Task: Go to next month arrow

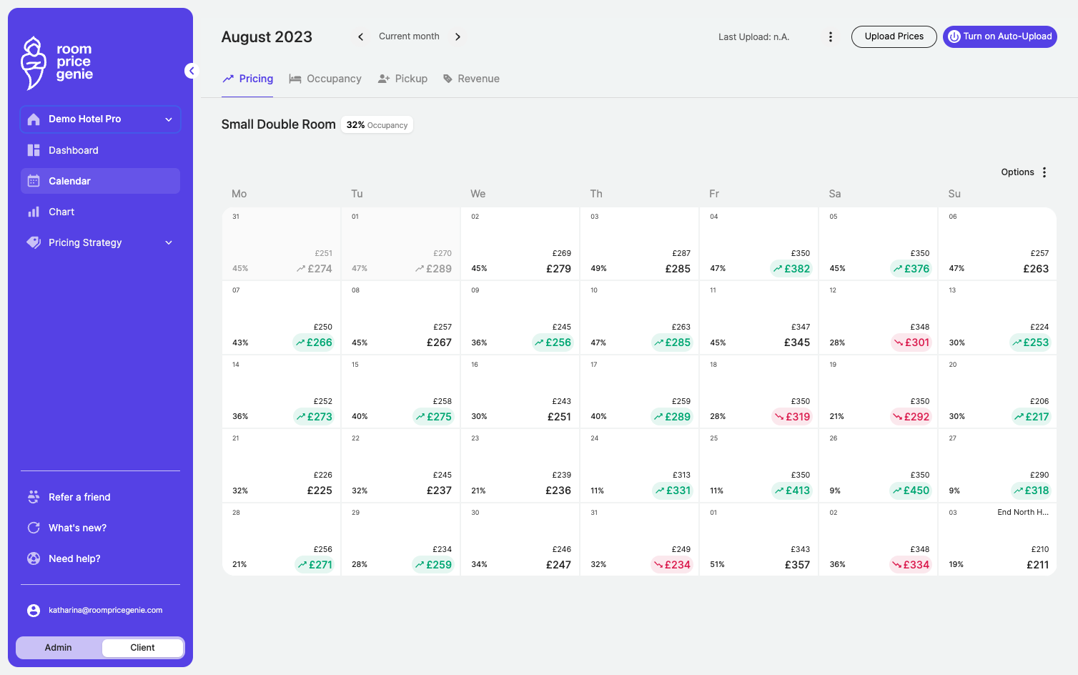Action: (x=458, y=36)
